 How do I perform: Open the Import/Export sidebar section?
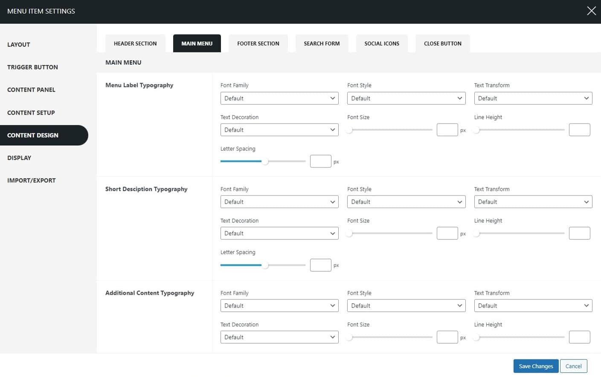31,180
